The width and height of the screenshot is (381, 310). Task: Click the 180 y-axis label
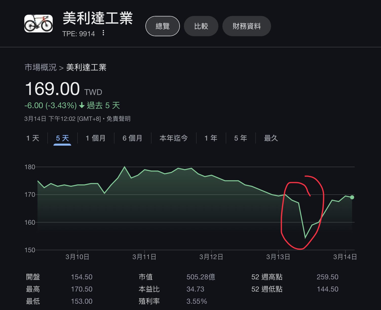[30, 167]
